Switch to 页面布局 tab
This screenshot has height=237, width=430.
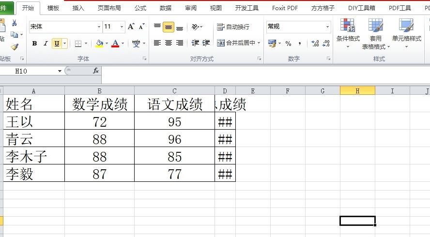tap(109, 8)
